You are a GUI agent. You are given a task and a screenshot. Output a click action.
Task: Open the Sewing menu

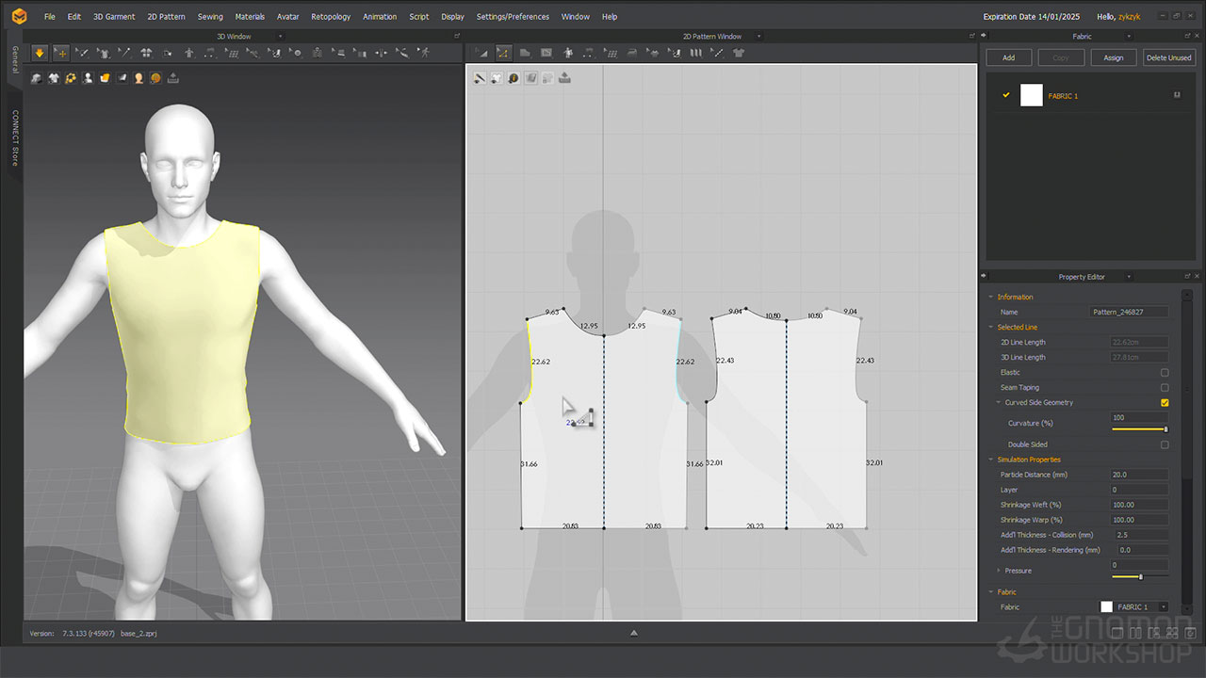coord(210,17)
